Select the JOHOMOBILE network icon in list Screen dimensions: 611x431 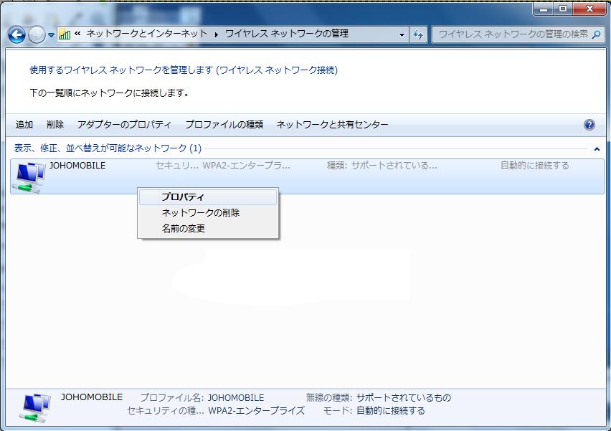29,177
